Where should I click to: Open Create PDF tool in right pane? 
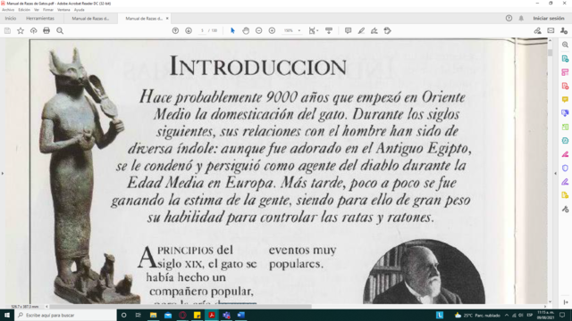click(565, 86)
